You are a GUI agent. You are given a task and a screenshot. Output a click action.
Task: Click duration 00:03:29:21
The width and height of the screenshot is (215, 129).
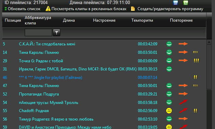(x=148, y=94)
